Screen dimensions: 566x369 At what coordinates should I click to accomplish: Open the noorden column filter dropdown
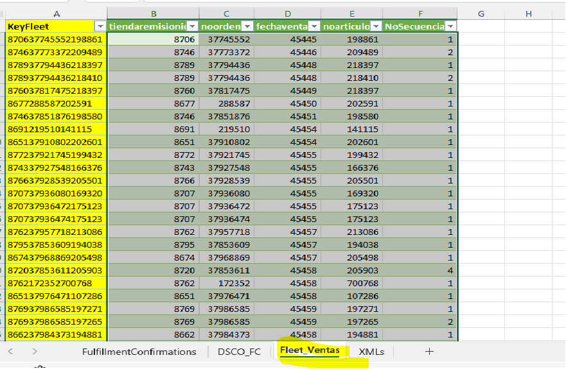tap(247, 26)
